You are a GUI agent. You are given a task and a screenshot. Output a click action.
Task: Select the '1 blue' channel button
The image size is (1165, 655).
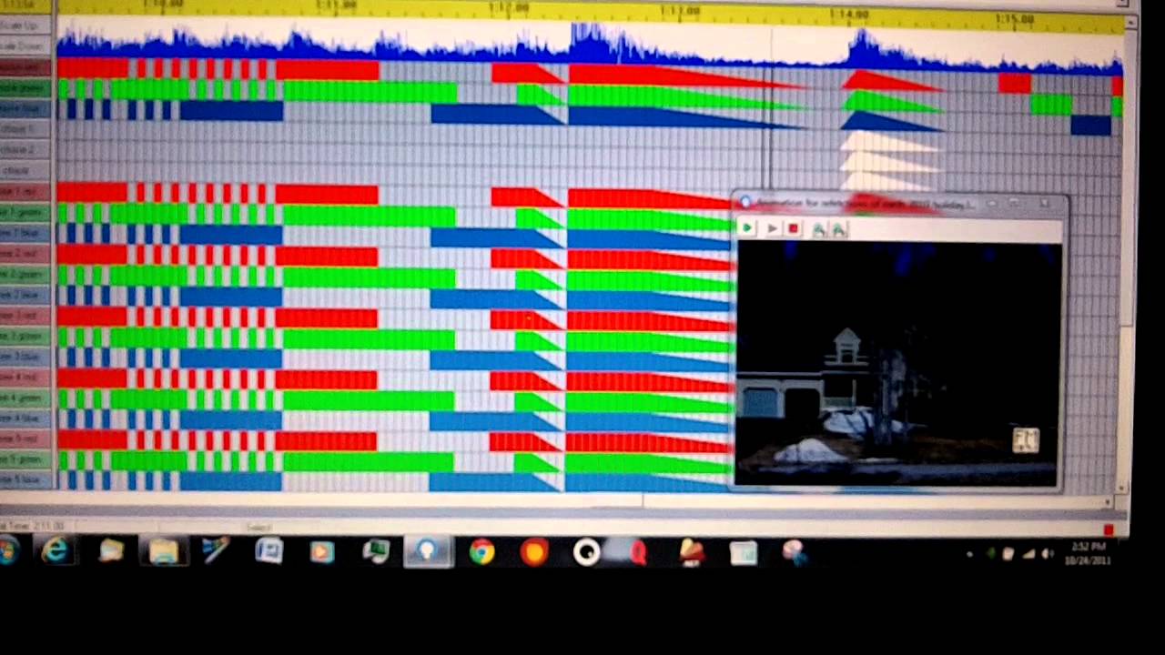(25, 234)
